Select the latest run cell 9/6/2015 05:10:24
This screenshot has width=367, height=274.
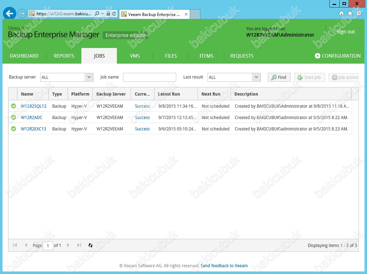[177, 129]
